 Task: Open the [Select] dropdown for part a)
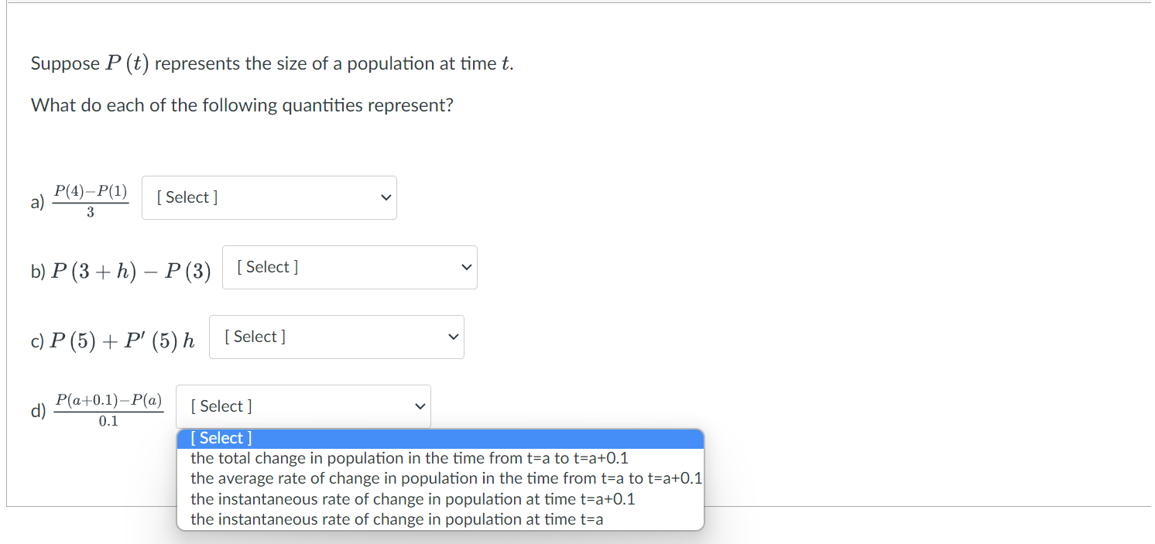[x=269, y=197]
